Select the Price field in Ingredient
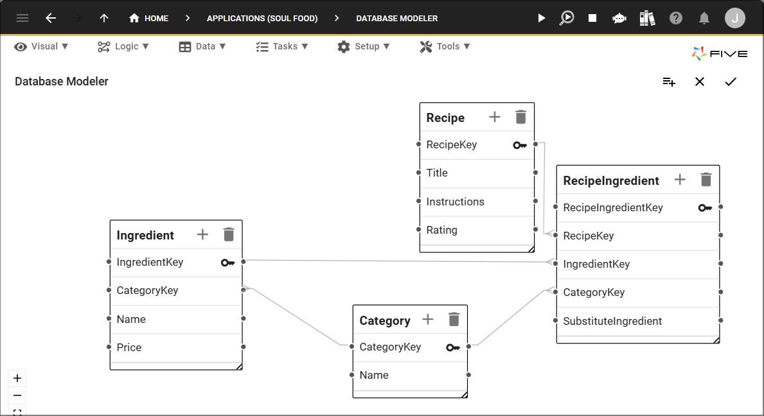Screen dimensions: 764x416 tap(176, 347)
